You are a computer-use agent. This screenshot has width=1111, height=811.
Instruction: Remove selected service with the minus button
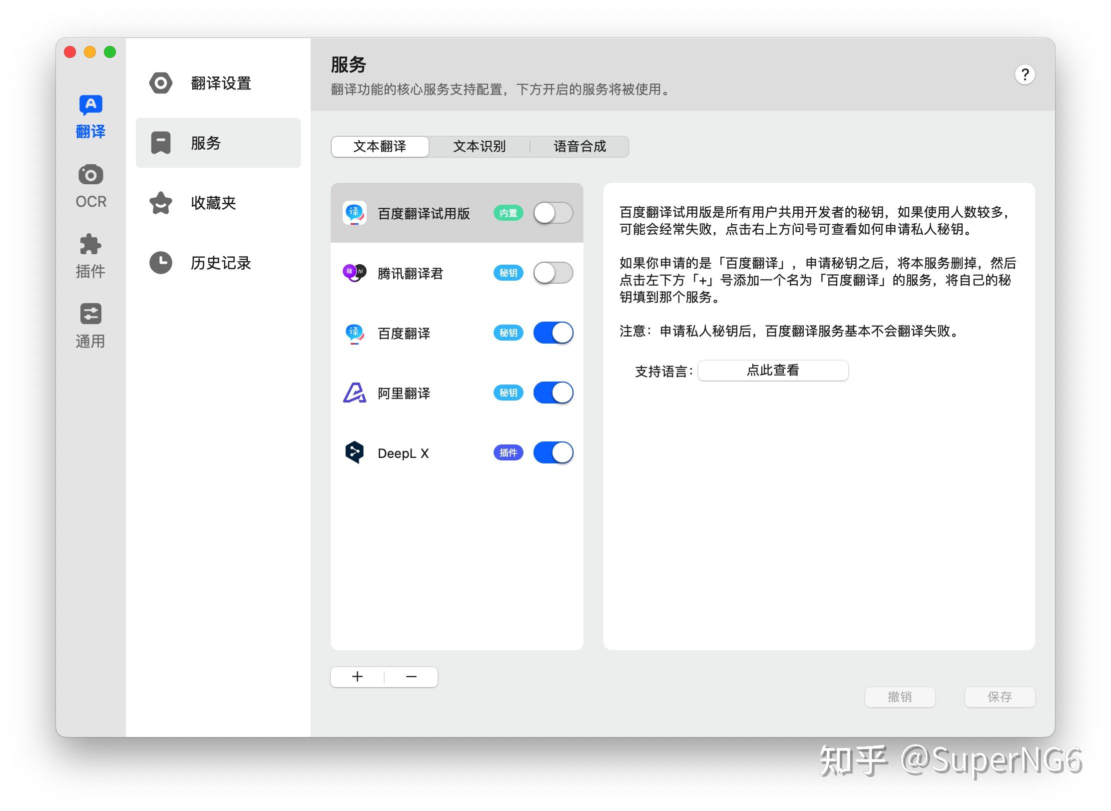411,677
